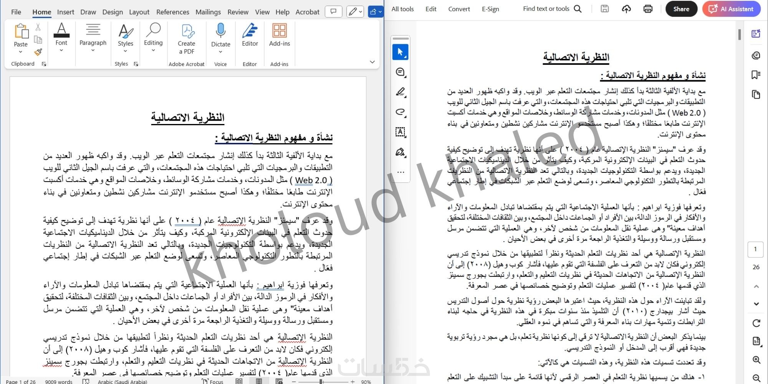
Task: Show more tools in Acrobat quick toolbar
Action: click(x=401, y=172)
